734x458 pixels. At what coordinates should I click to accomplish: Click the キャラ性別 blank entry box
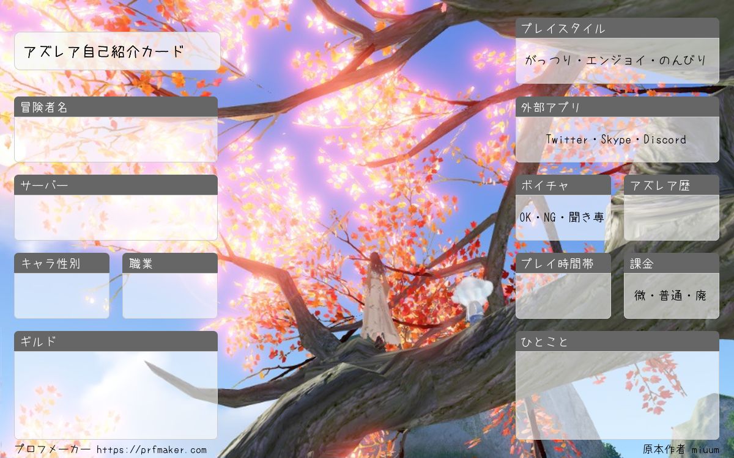point(62,296)
